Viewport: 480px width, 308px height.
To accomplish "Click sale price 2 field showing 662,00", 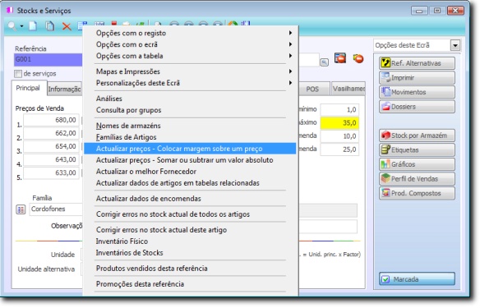I will coord(52,133).
